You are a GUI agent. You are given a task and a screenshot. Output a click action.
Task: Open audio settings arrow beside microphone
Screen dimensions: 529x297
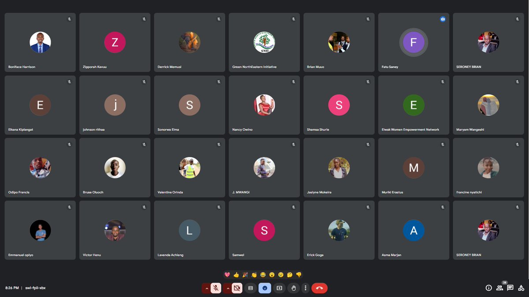pos(206,288)
